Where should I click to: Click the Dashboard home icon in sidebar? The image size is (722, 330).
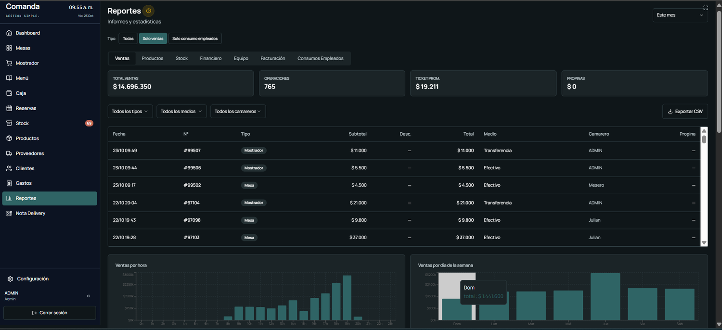[x=9, y=33]
